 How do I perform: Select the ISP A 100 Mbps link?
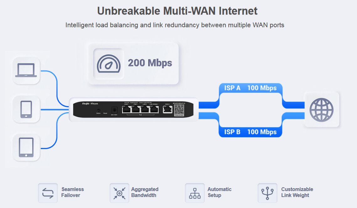coord(250,88)
